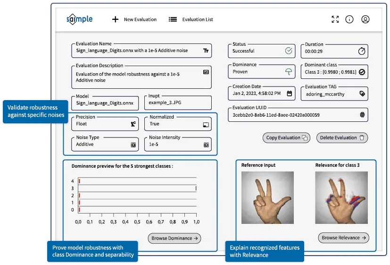The height and width of the screenshot is (265, 390).
Task: Click the Browse Dominance button
Action: (174, 239)
